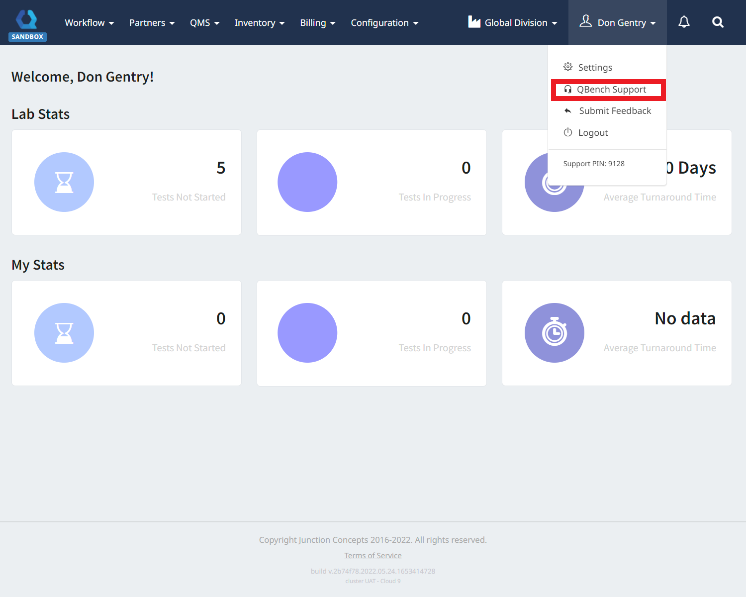Image resolution: width=746 pixels, height=597 pixels.
Task: Choose Submit Feedback menu entry
Action: pos(614,111)
